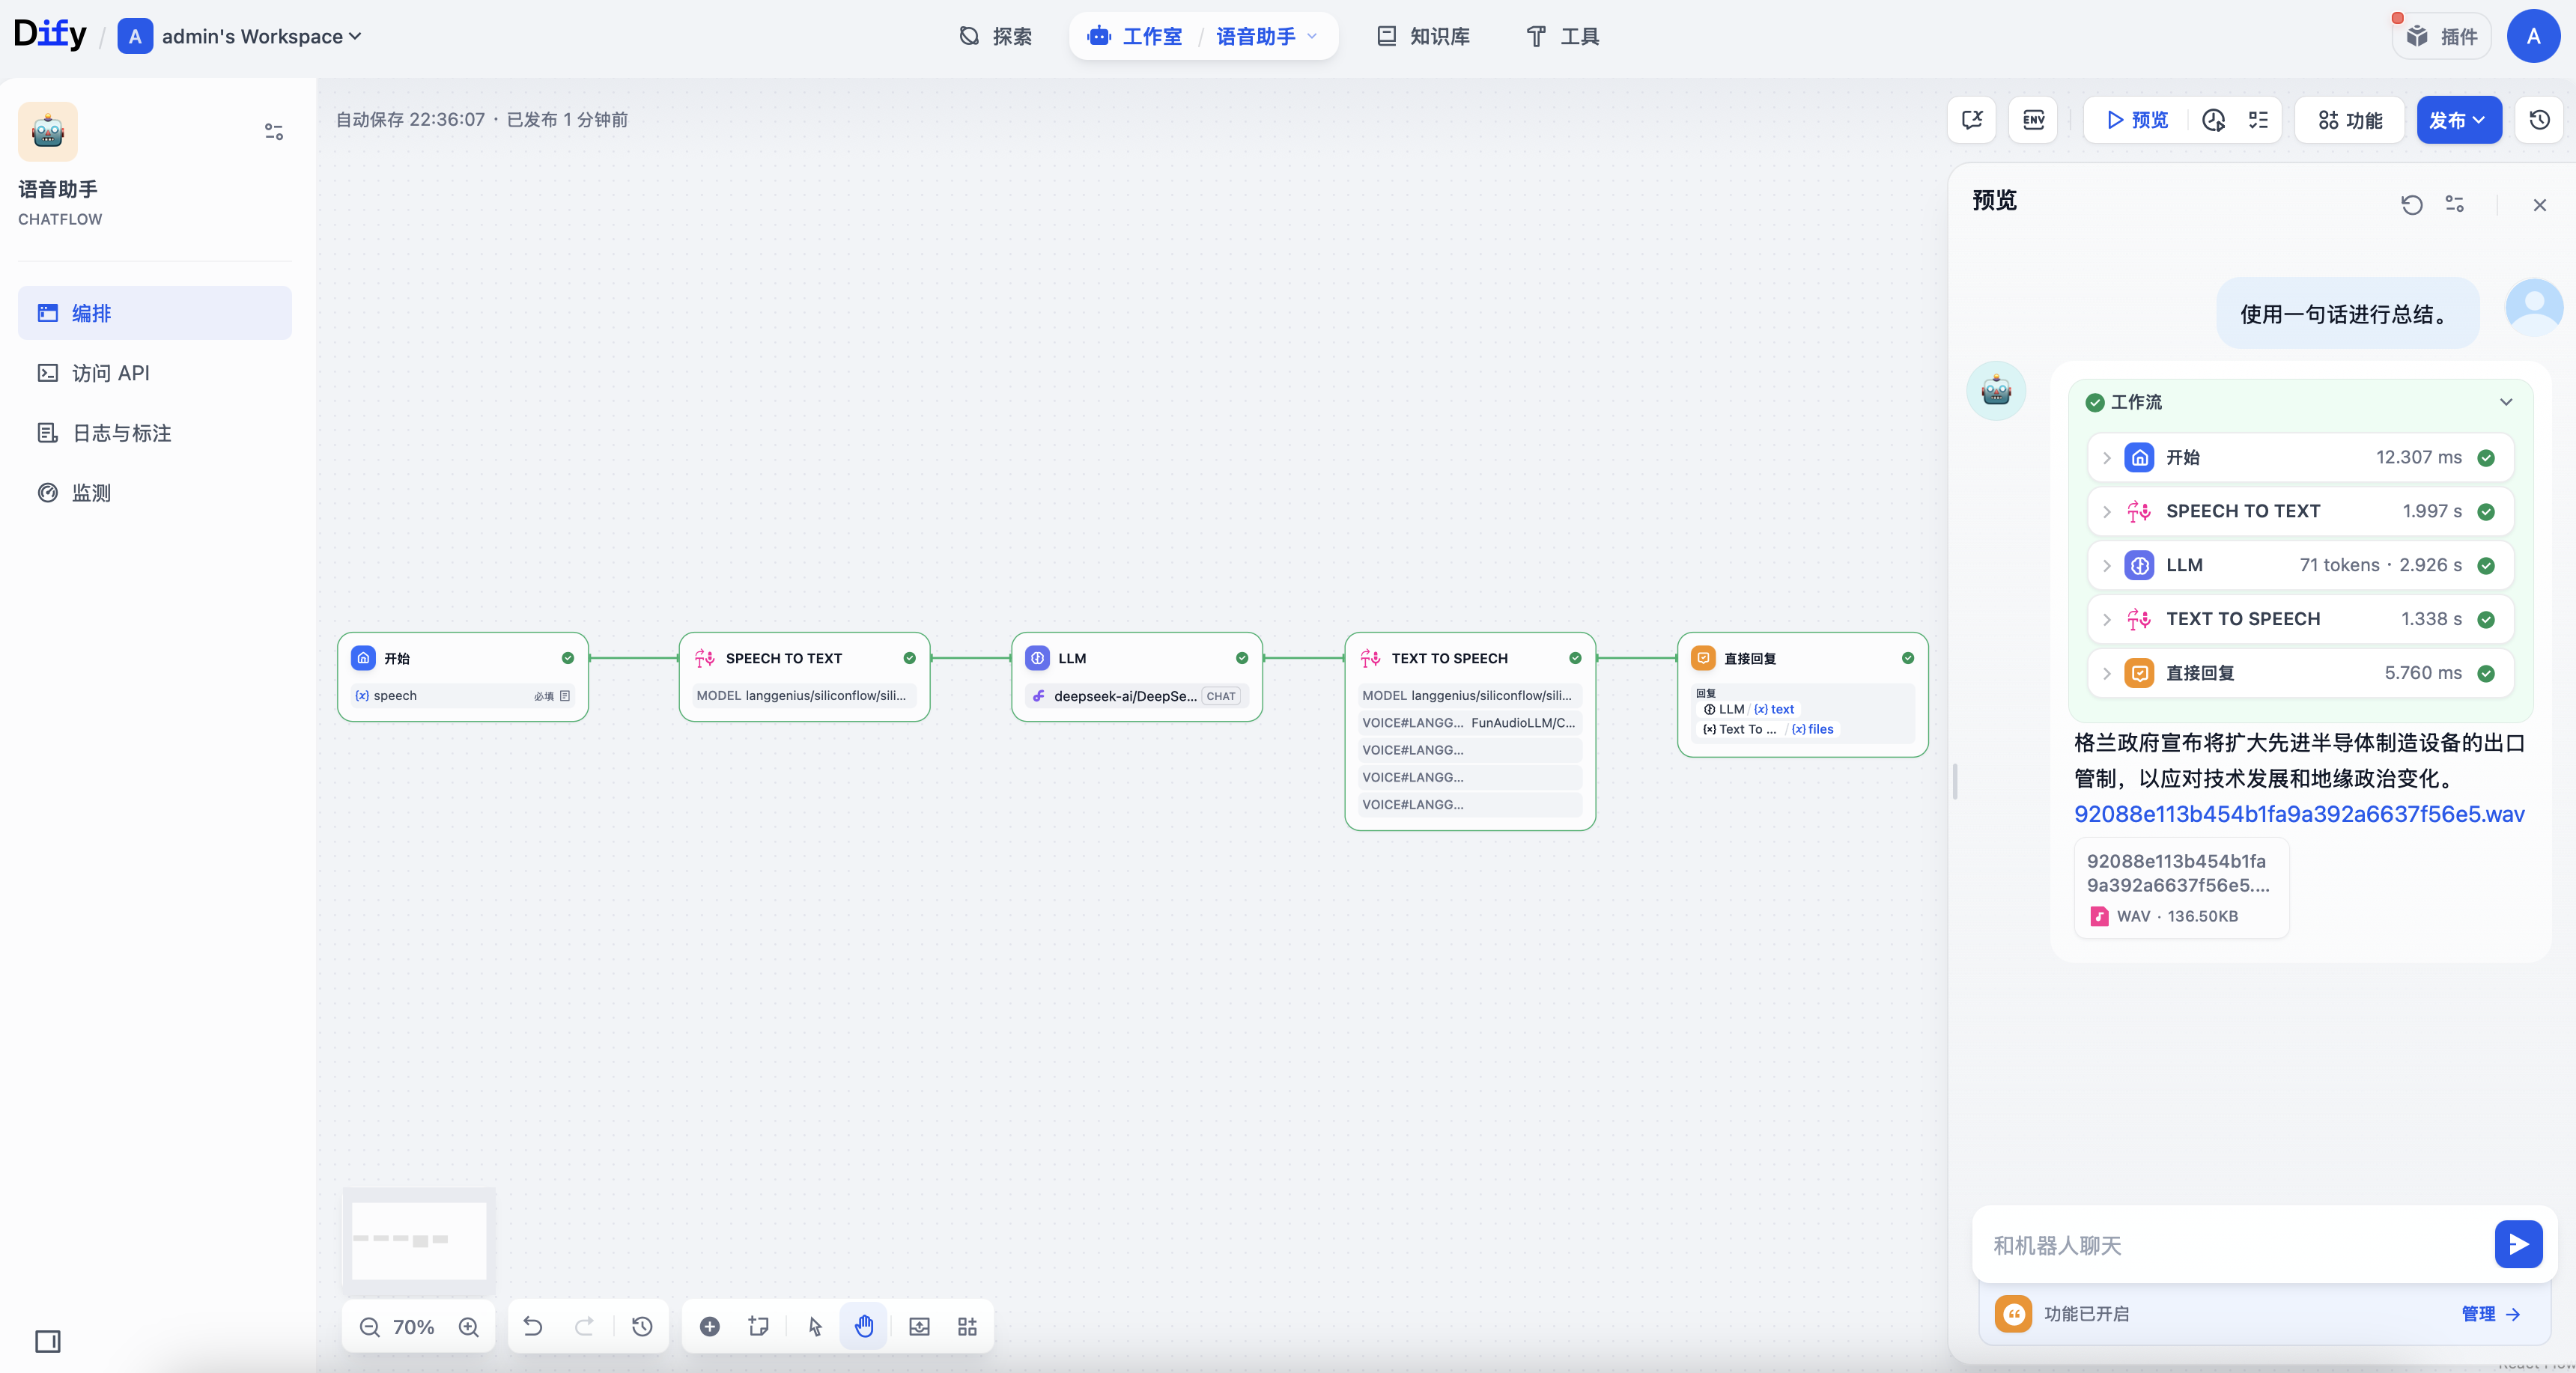Screen dimensions: 2576x1373
Task: Click the zoom in magnifier icon
Action: tap(468, 1327)
